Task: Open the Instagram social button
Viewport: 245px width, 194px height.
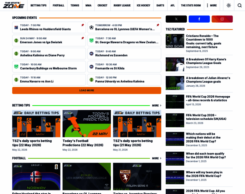Action: pos(222,19)
